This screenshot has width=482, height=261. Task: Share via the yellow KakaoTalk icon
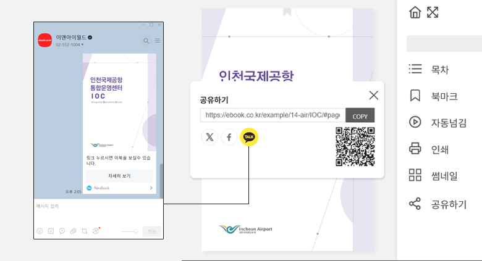[249, 137]
